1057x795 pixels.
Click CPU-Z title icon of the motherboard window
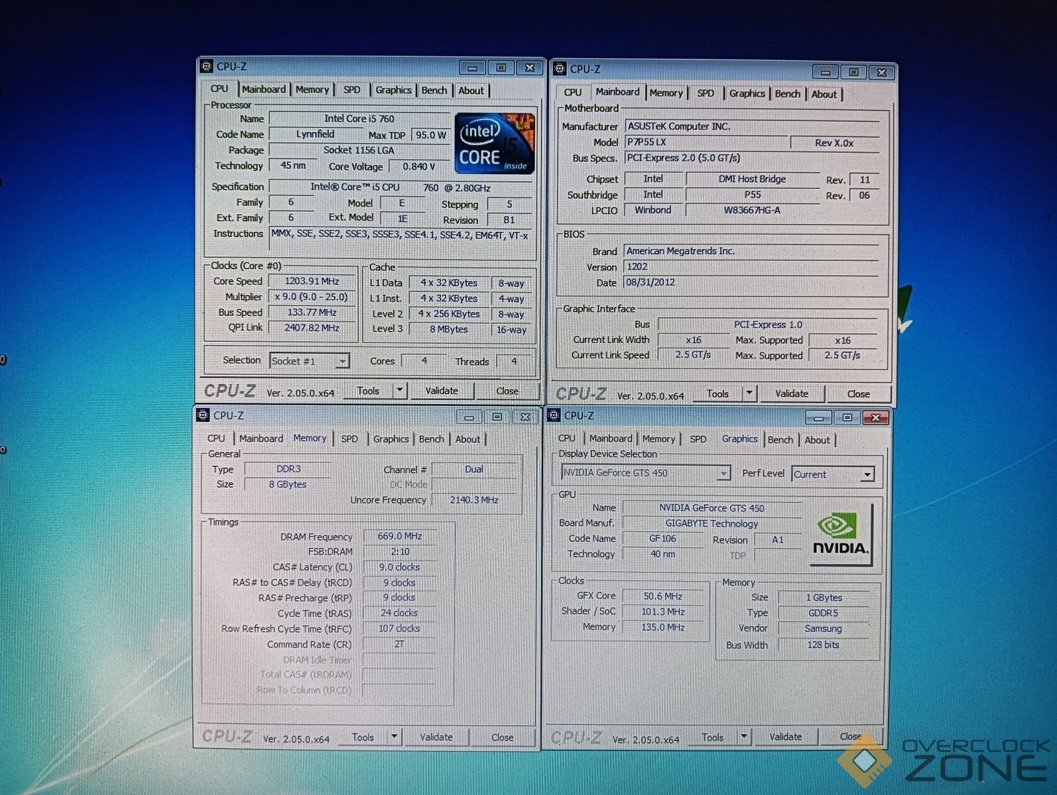560,69
